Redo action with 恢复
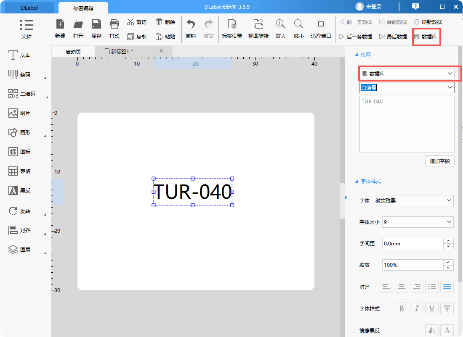 point(208,29)
